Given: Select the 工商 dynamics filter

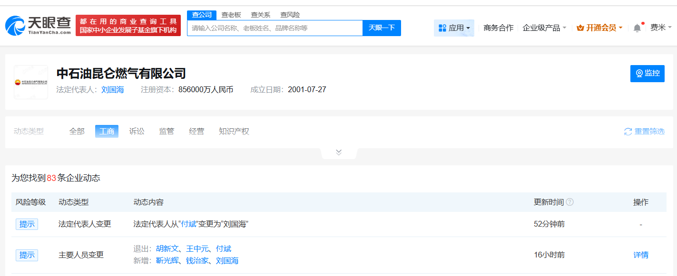Looking at the screenshot, I should pyautogui.click(x=107, y=132).
